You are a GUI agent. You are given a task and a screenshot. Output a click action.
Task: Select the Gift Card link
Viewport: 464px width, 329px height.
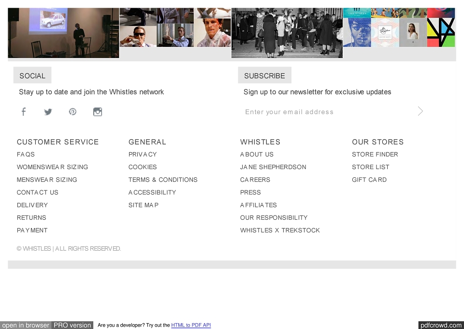click(369, 180)
